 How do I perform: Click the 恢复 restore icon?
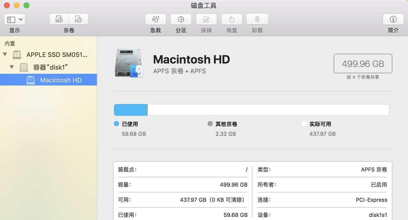click(x=232, y=19)
